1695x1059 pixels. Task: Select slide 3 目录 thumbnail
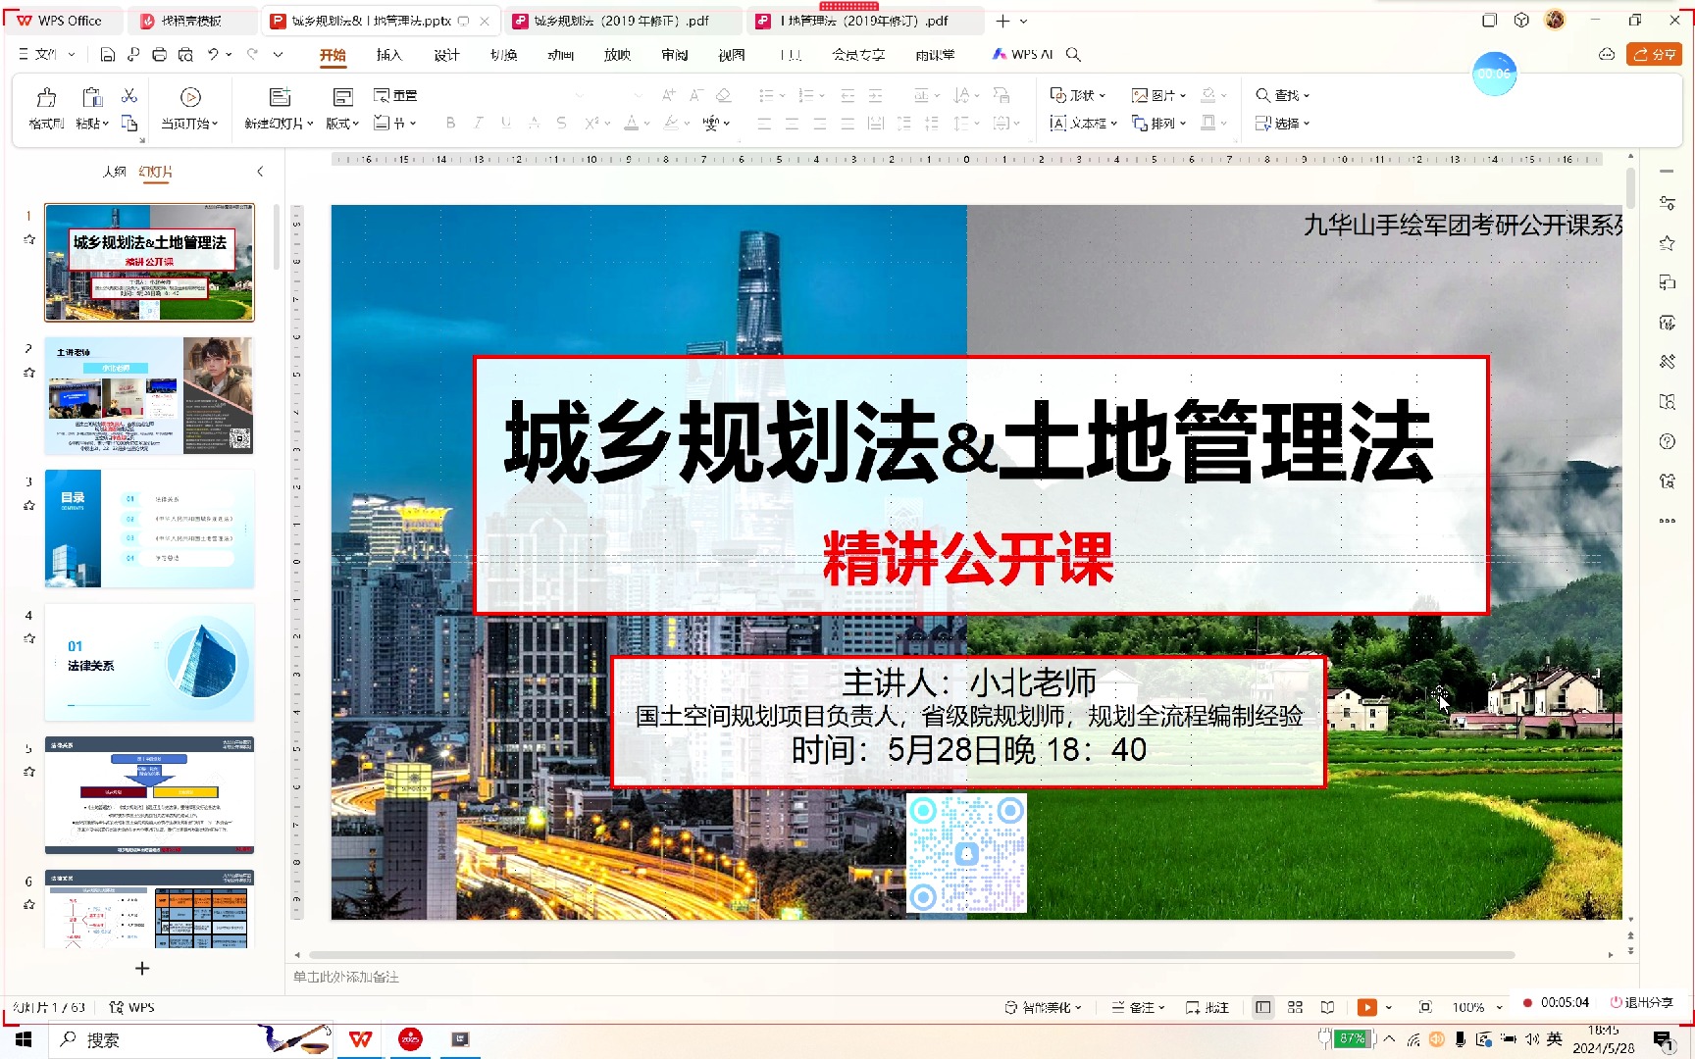(149, 529)
